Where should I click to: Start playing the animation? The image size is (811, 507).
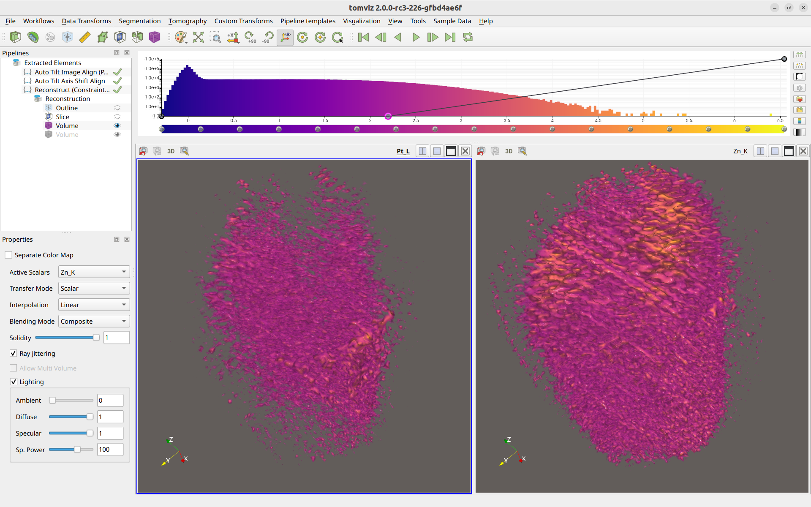point(416,37)
